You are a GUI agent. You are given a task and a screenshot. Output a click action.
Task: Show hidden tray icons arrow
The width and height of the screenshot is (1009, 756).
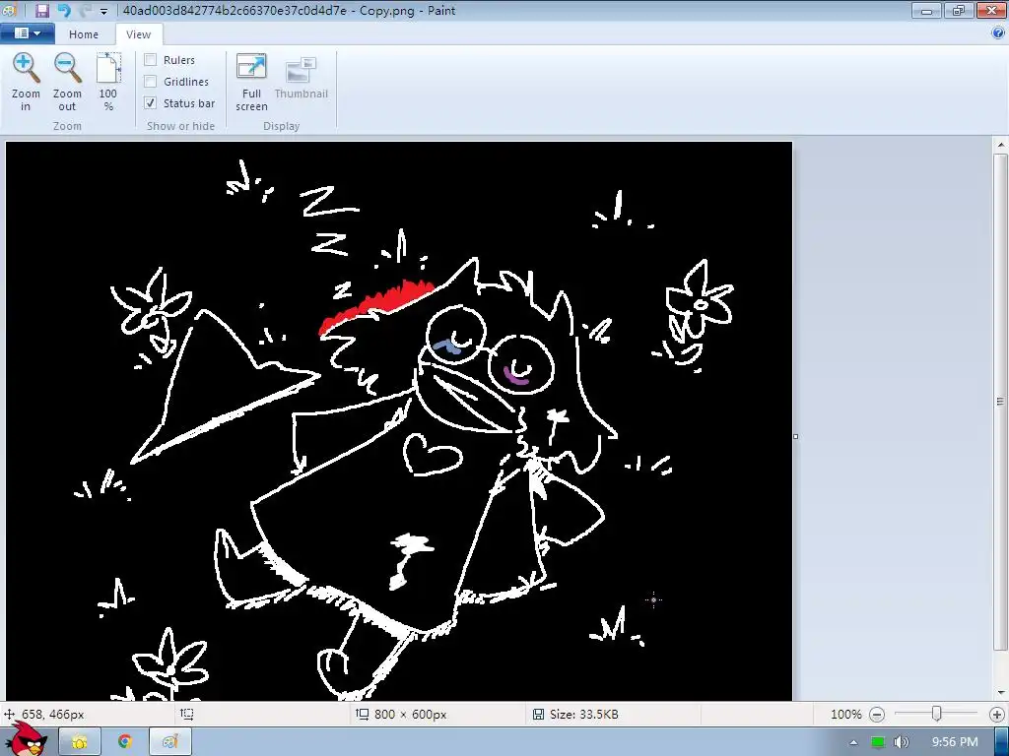click(853, 742)
